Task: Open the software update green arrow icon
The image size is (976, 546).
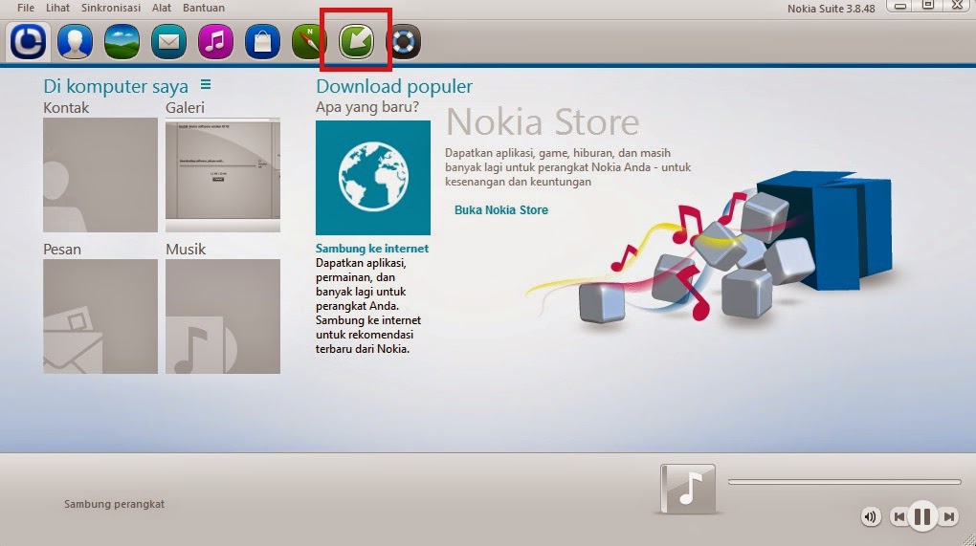Action: [356, 42]
